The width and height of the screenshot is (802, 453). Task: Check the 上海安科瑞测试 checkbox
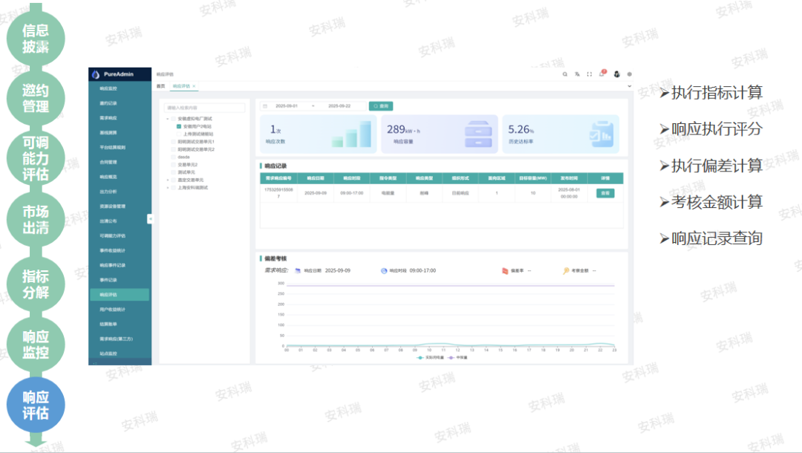[x=173, y=188]
